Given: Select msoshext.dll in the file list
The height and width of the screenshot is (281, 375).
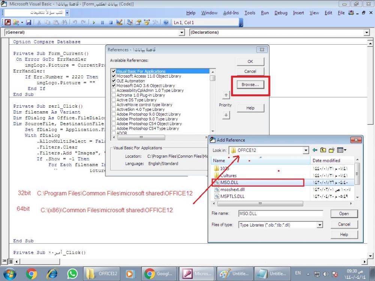Looking at the screenshot, I should pyautogui.click(x=232, y=190).
